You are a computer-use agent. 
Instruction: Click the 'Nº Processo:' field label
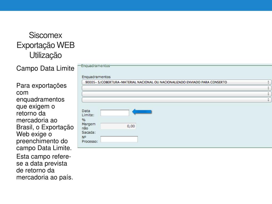[90, 139]
